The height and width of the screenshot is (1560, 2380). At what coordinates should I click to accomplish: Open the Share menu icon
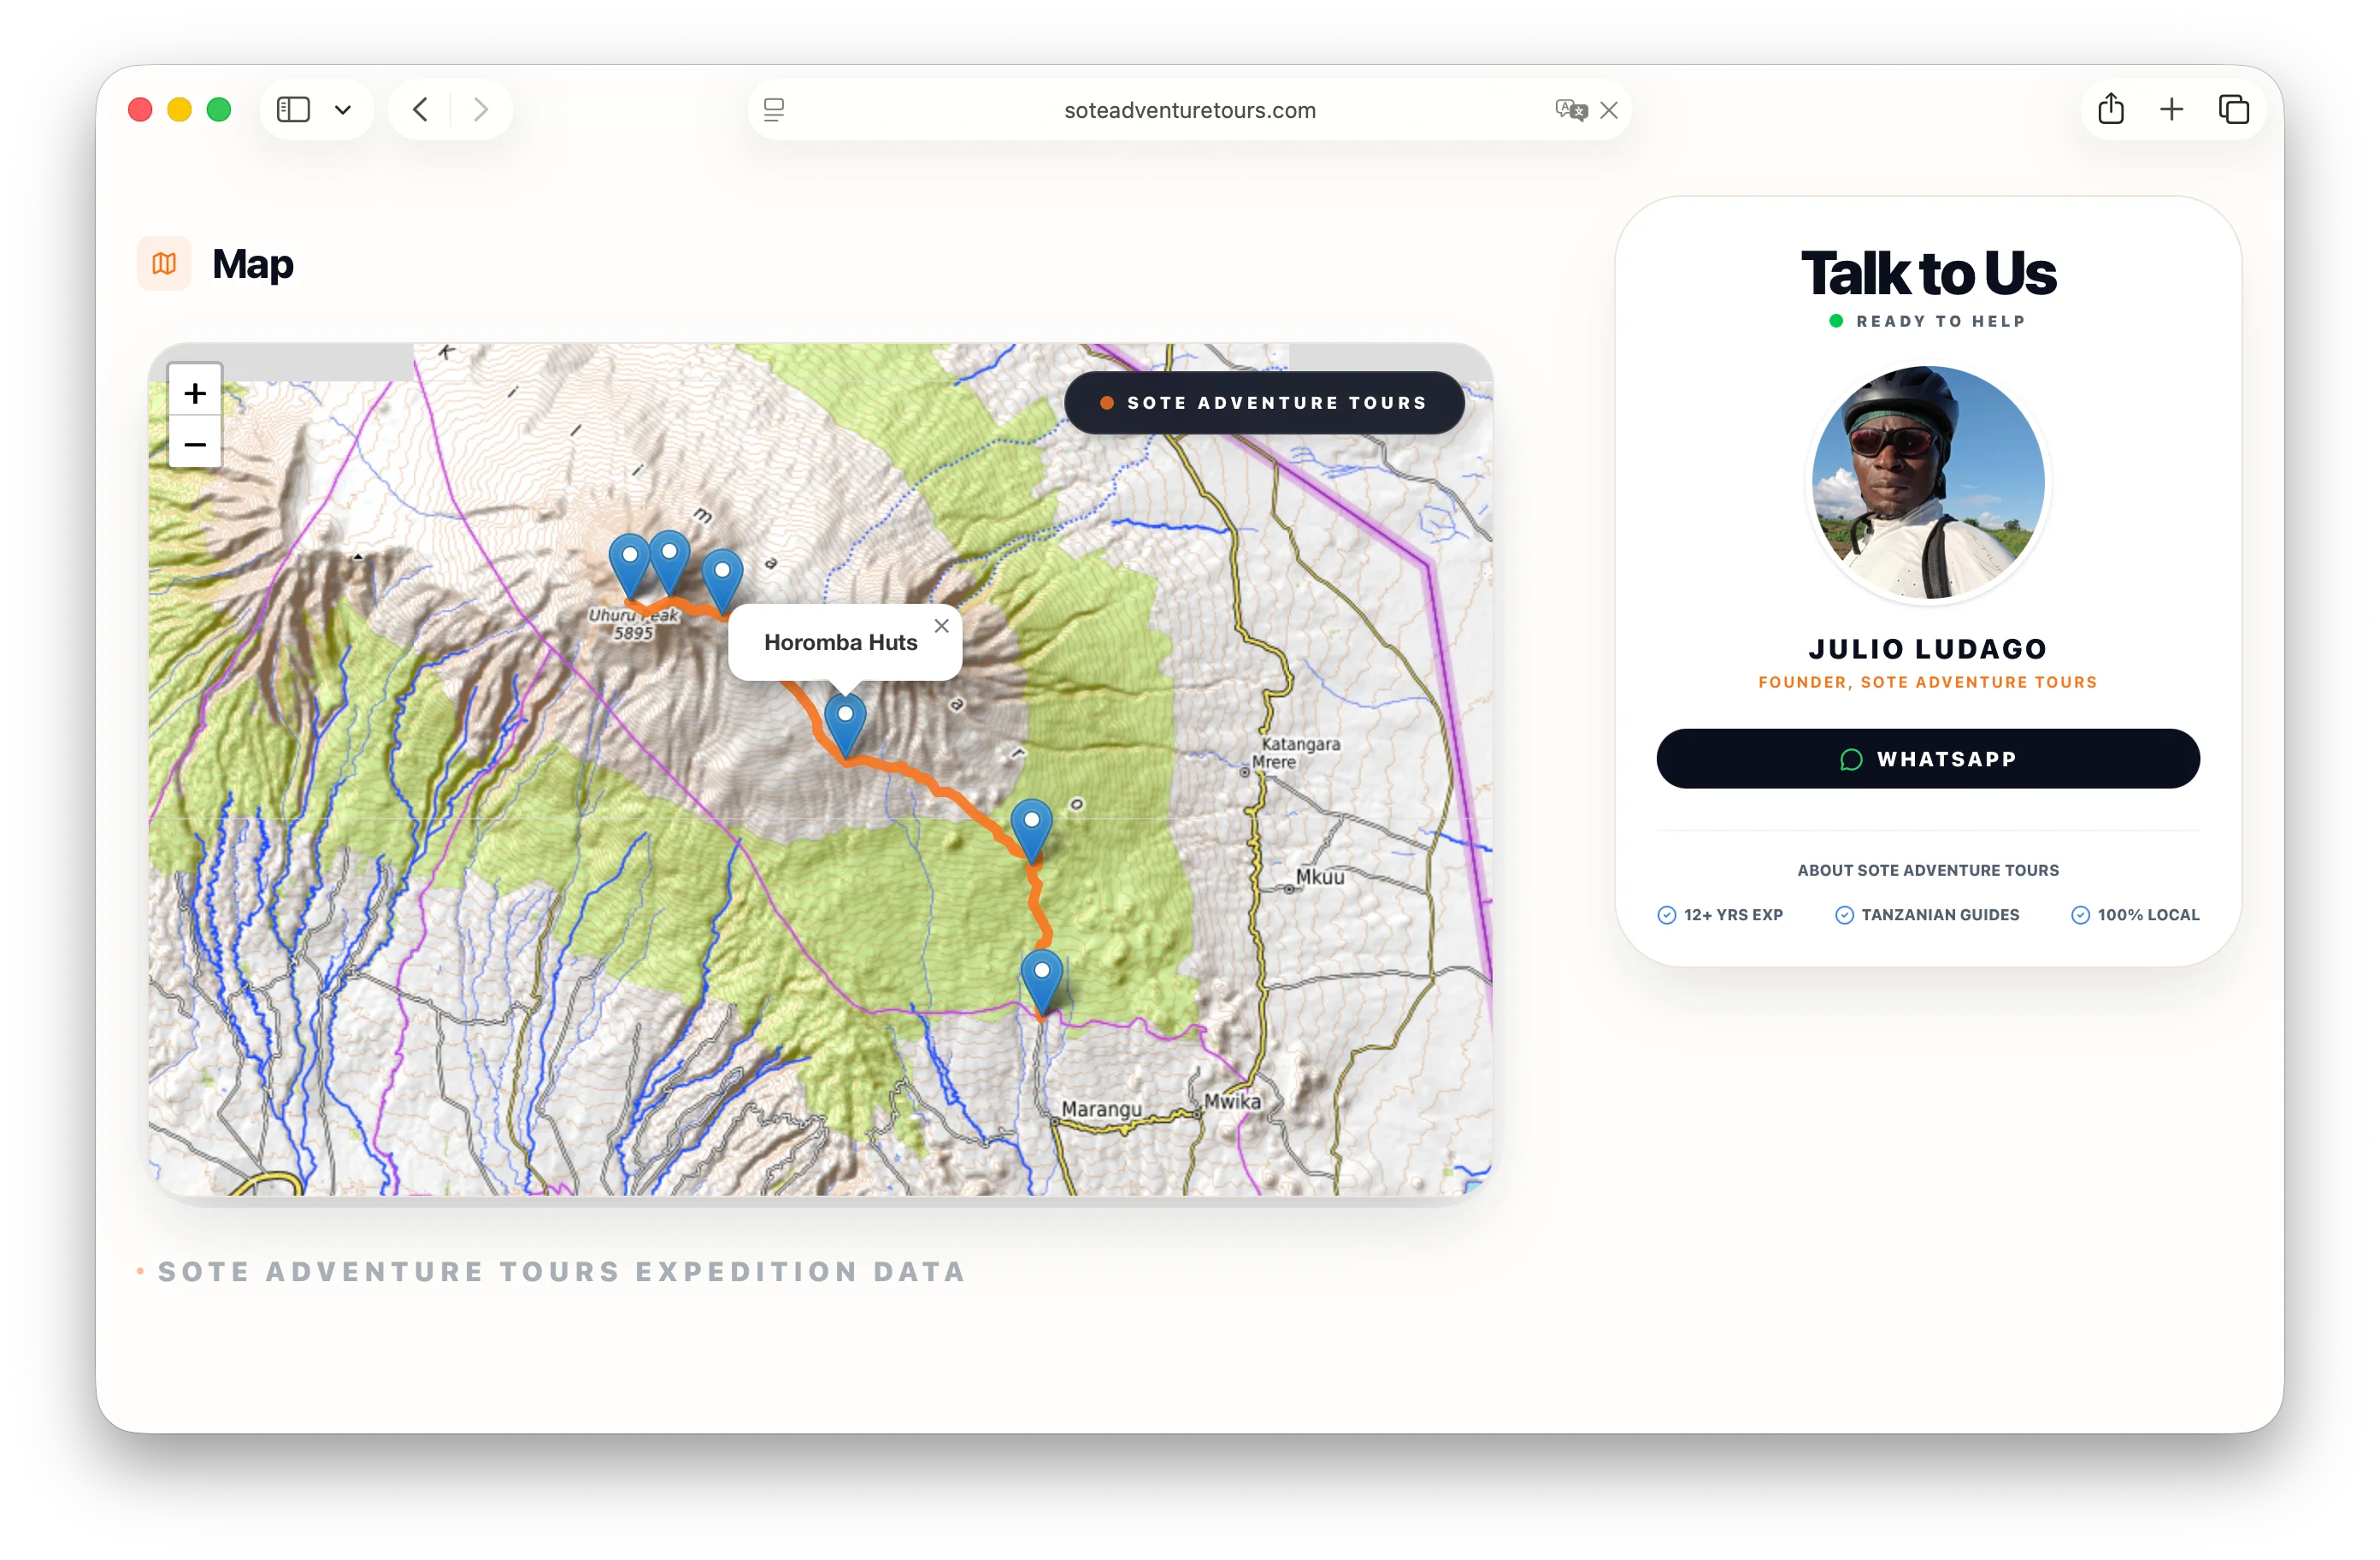point(2111,108)
